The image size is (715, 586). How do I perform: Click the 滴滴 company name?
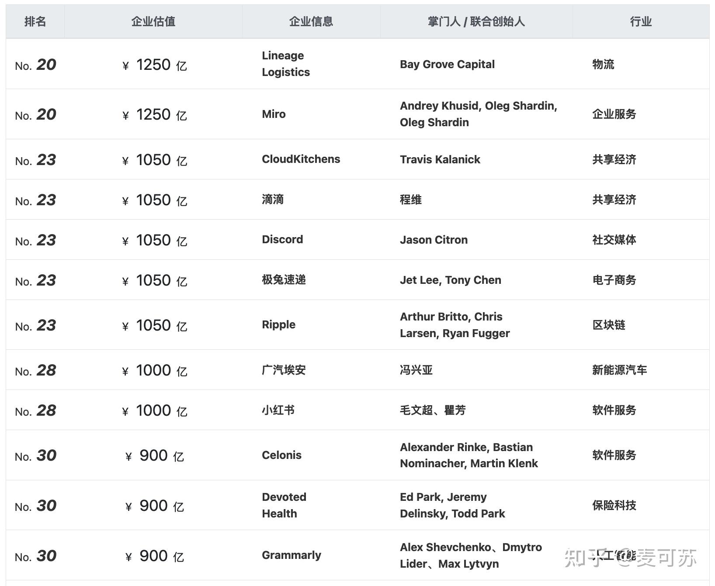(x=273, y=200)
